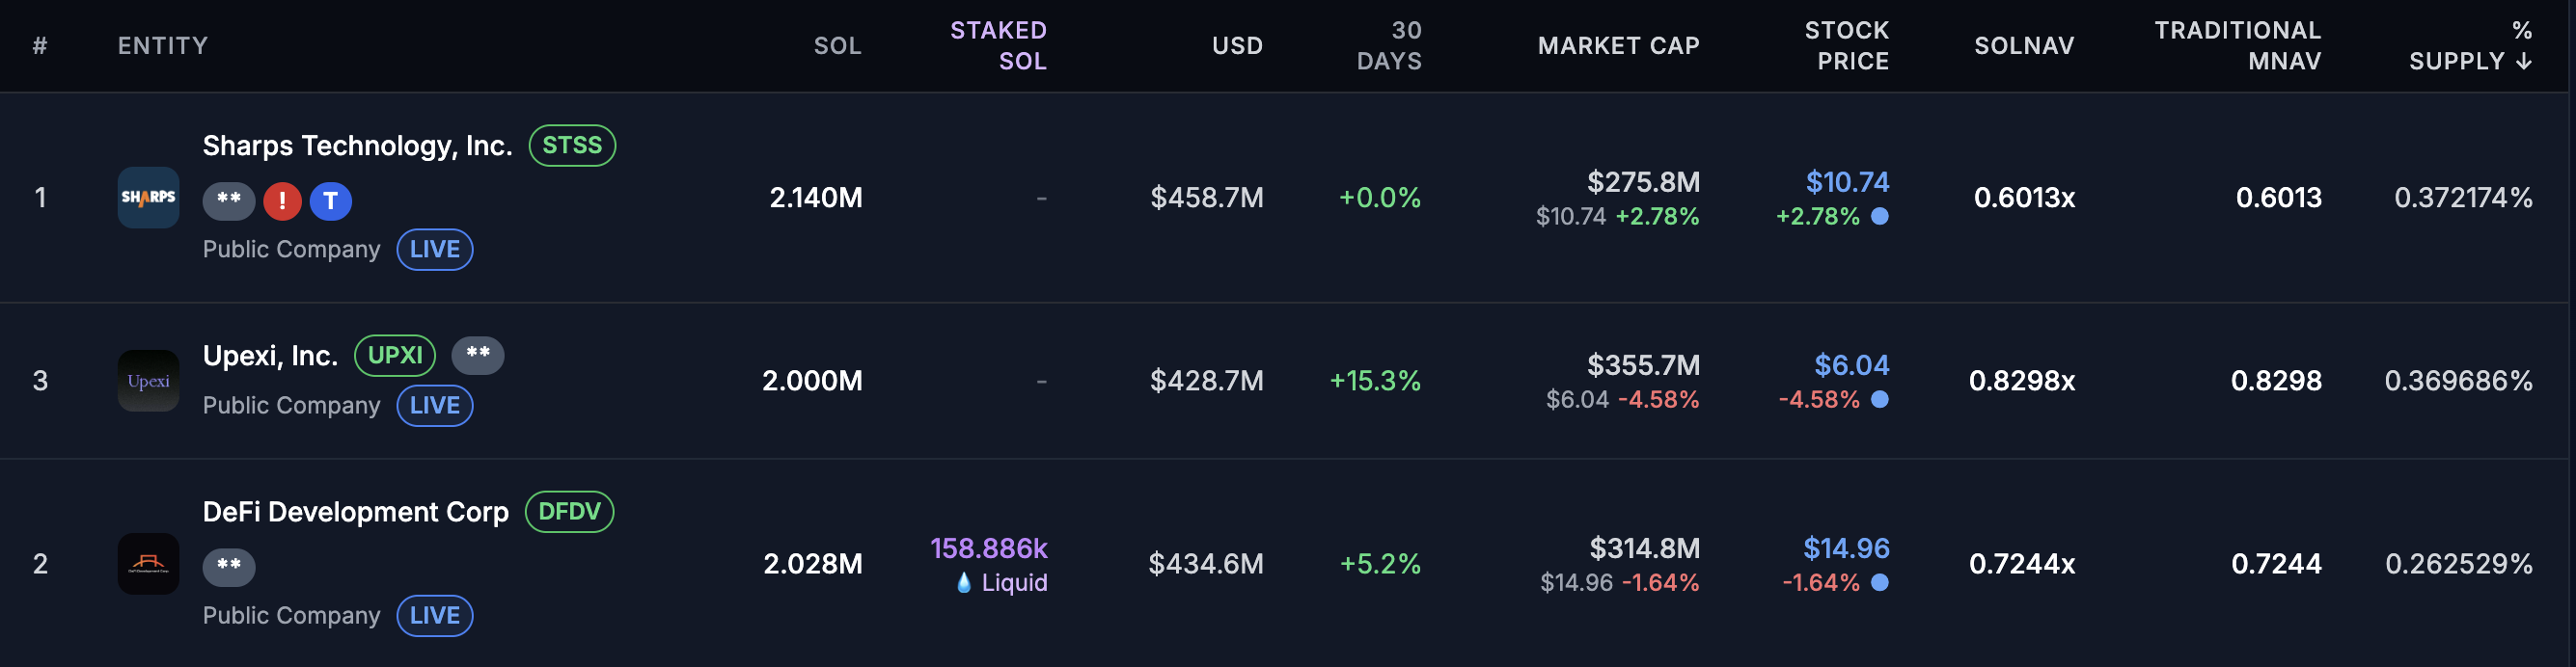Open the UPXI ticker tag
This screenshot has height=667, width=2576.
click(x=395, y=356)
